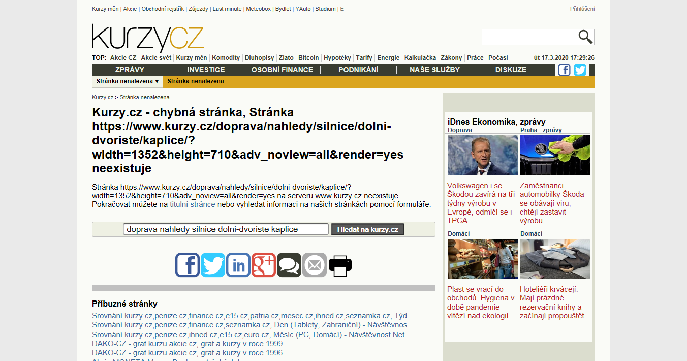This screenshot has height=361, width=687.
Task: Open Energie in TOP row
Action: point(388,58)
